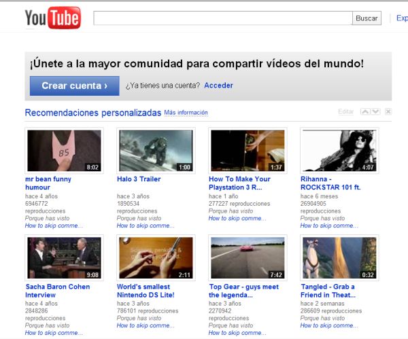Open Sacha Baron Cohen Interview thumbnail
The width and height of the screenshot is (408, 339).
[x=64, y=257]
